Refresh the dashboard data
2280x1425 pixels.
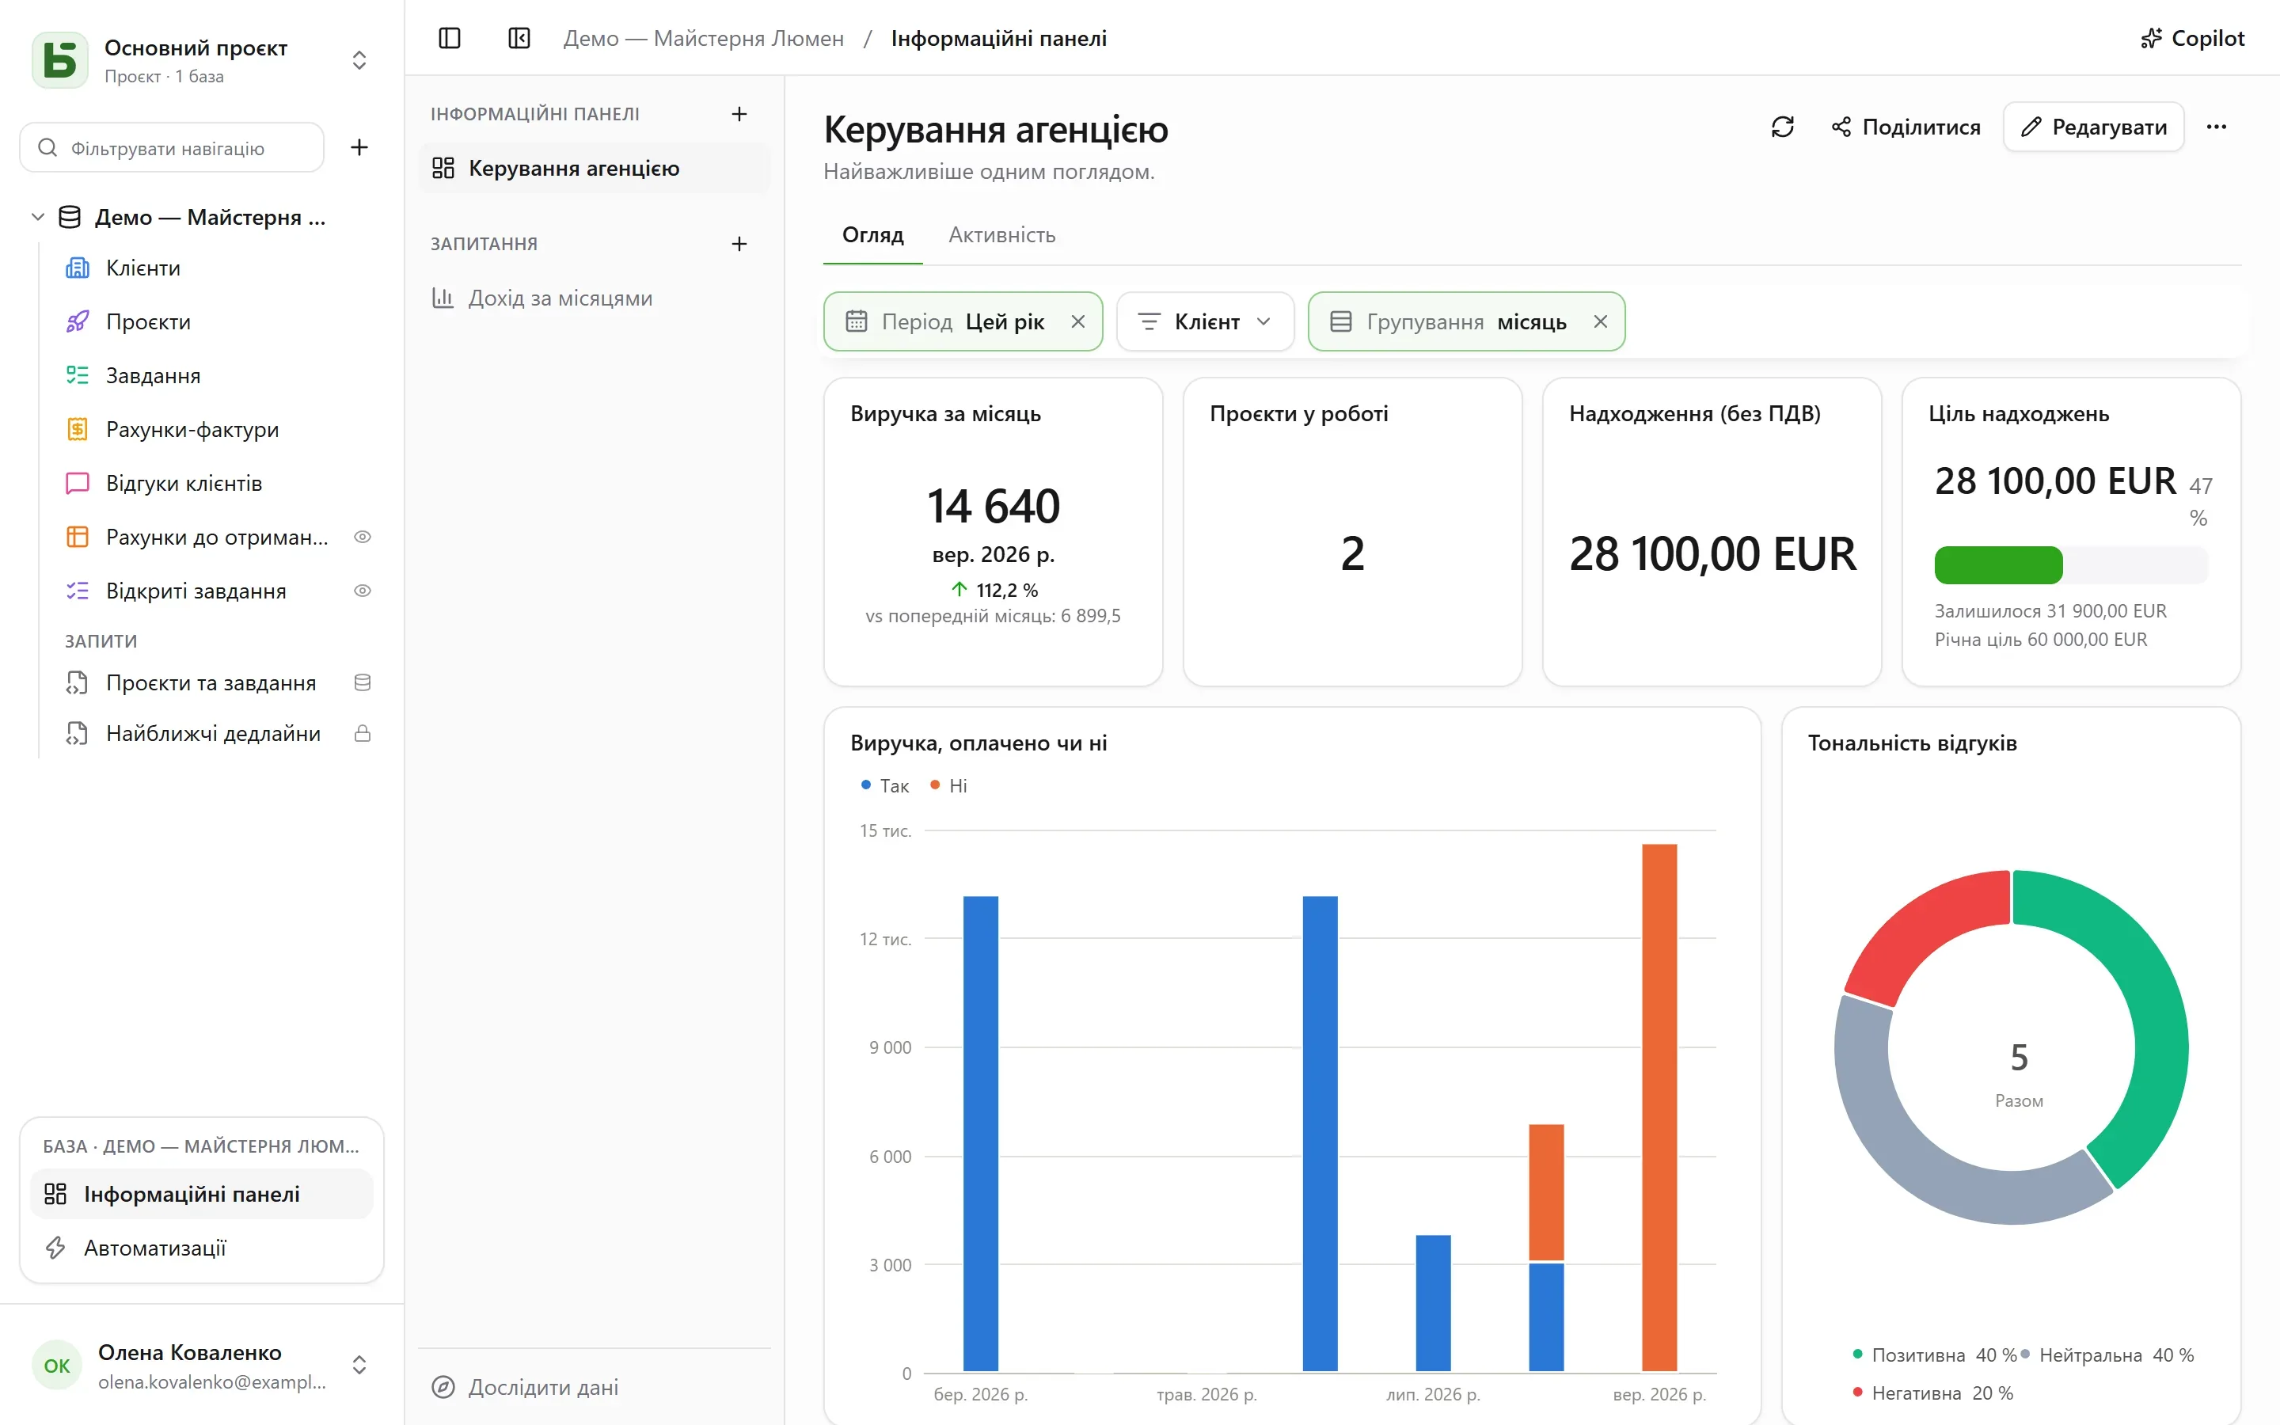click(x=1783, y=127)
